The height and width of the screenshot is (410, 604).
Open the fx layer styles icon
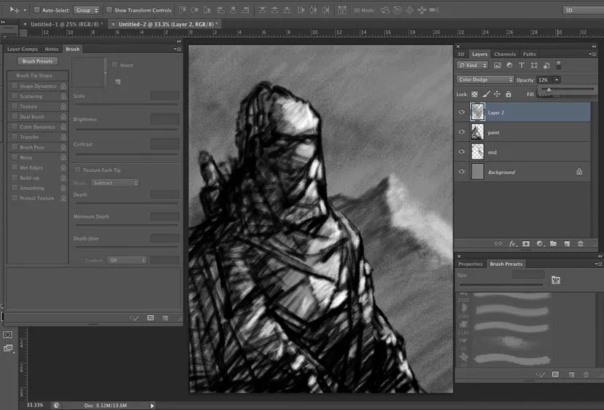click(x=512, y=243)
